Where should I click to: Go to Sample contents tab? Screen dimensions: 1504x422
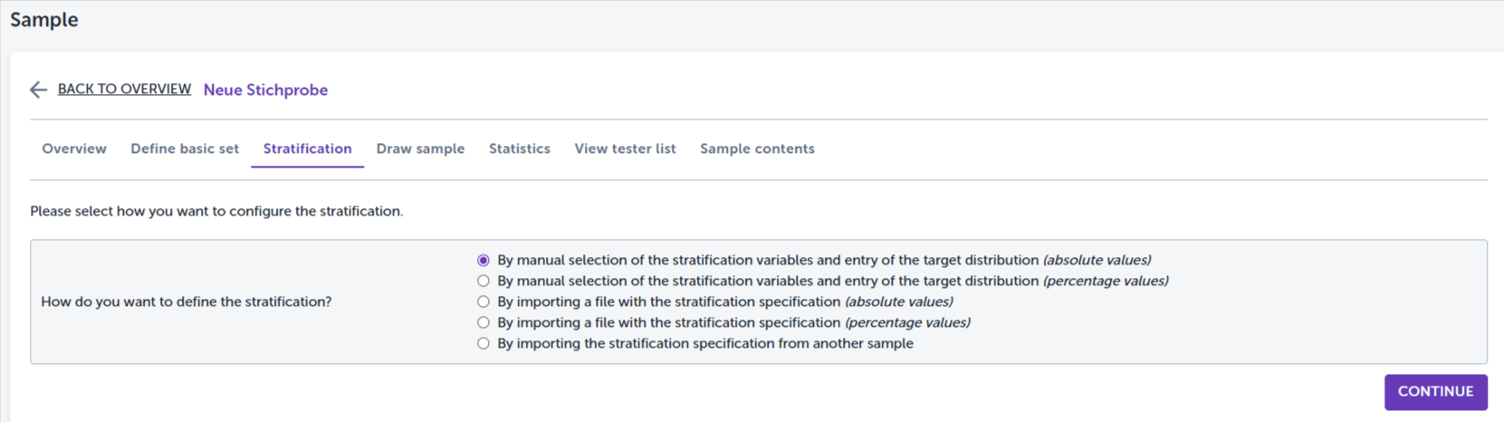point(757,149)
